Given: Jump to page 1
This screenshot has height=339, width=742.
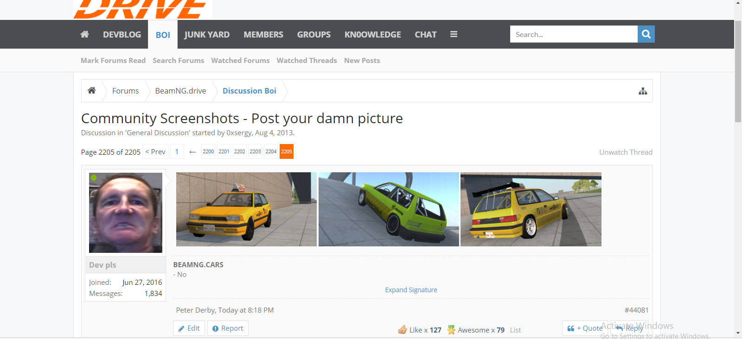Looking at the screenshot, I should (177, 152).
